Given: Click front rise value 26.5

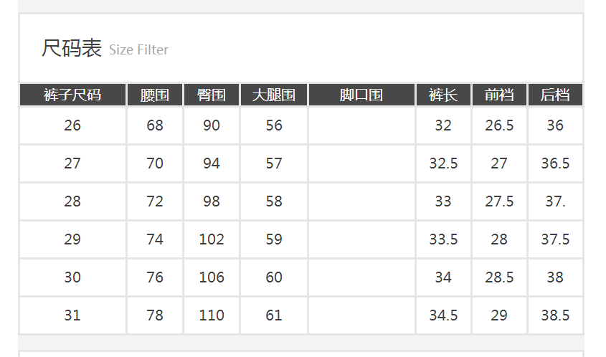Looking at the screenshot, I should pos(499,125).
